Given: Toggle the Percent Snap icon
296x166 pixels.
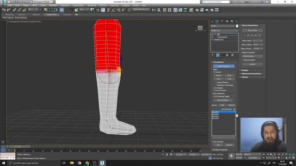Looking at the screenshot, I should pyautogui.click(x=118, y=10).
